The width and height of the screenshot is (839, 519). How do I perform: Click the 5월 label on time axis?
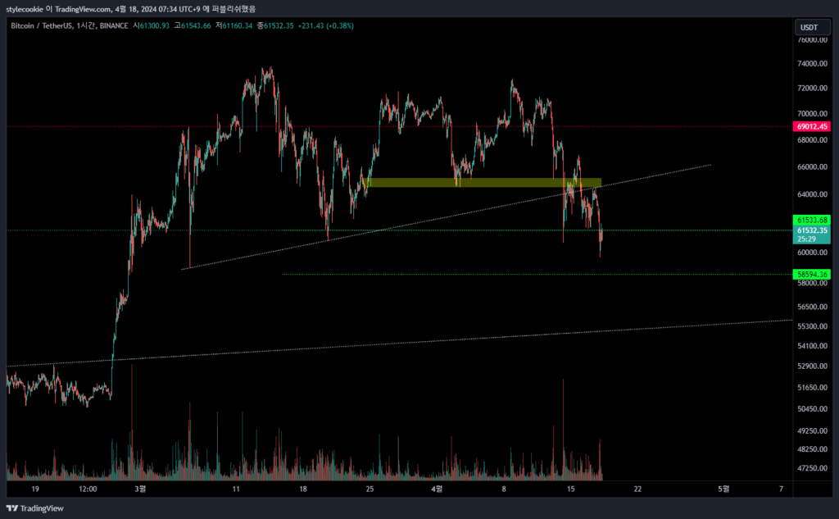tap(722, 489)
